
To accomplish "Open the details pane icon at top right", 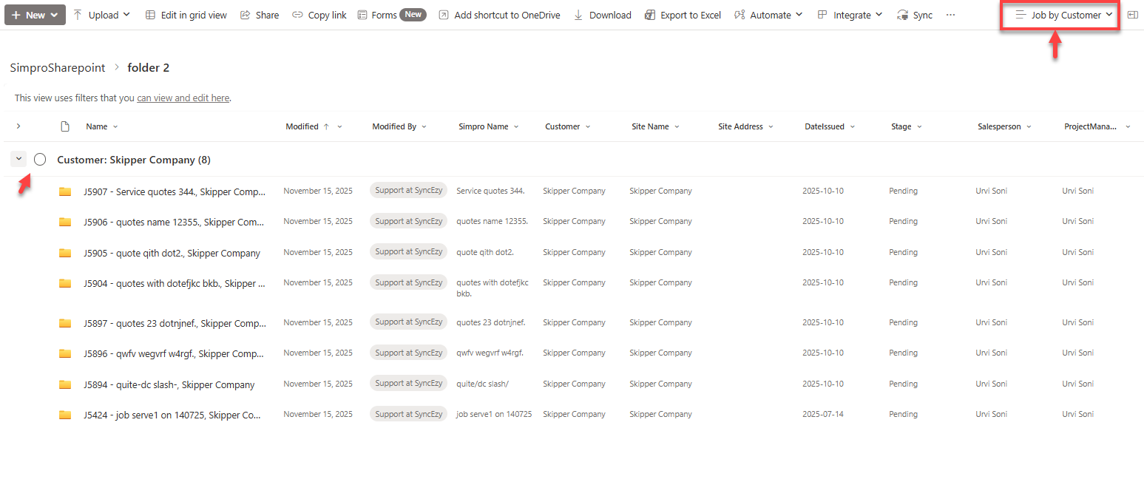I will pos(1132,15).
